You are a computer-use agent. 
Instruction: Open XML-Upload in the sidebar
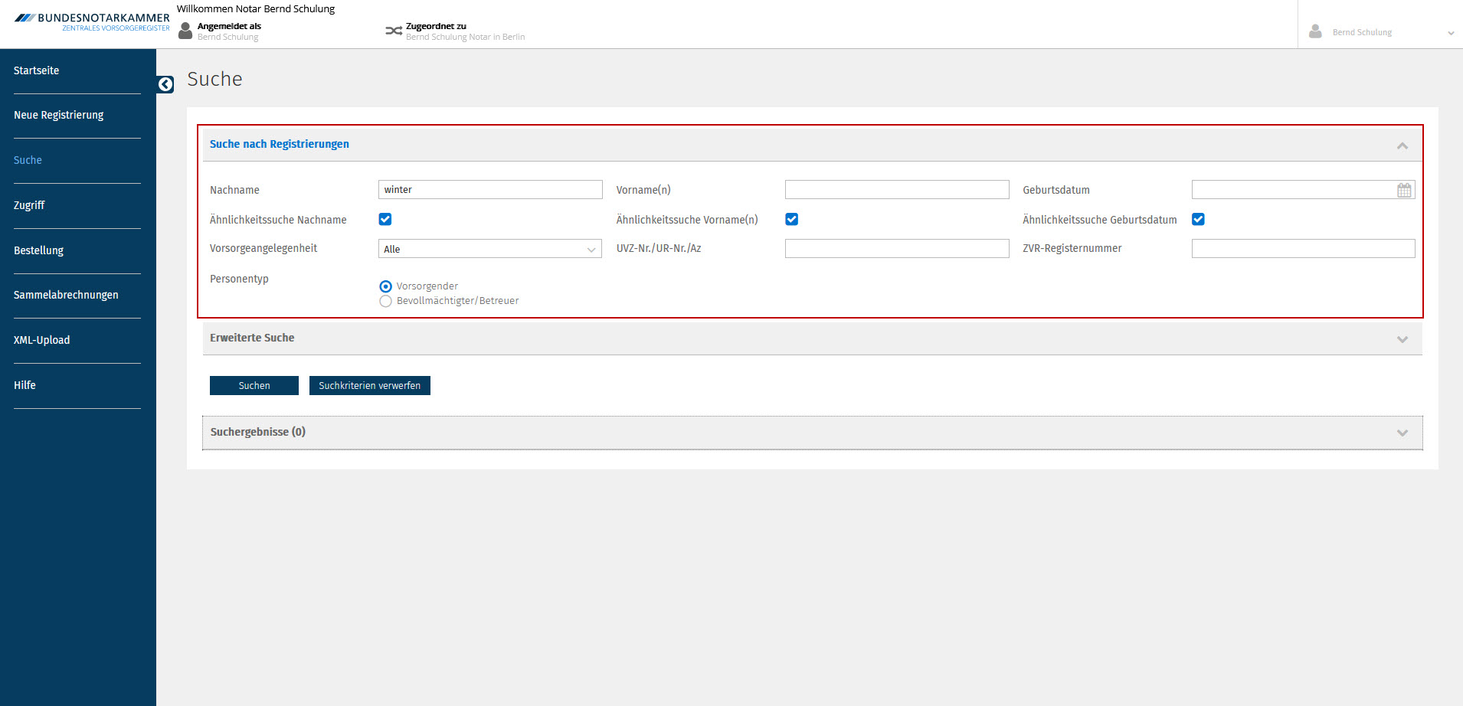tap(41, 340)
